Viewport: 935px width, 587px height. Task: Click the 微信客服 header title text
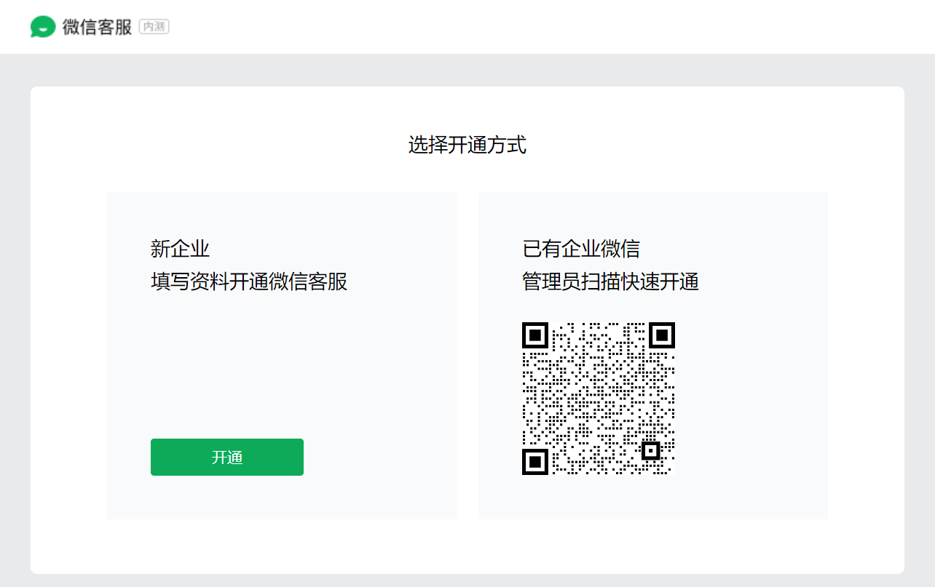[97, 27]
